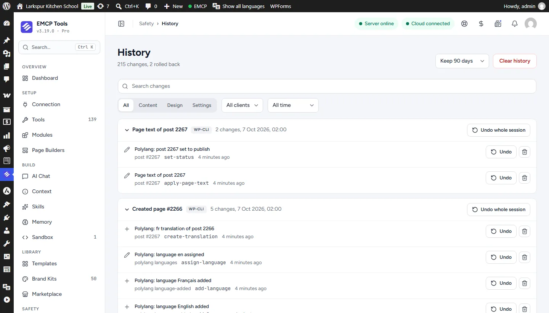Delete the 'post 2267 set to publish' entry
The width and height of the screenshot is (549, 313).
coord(525,152)
